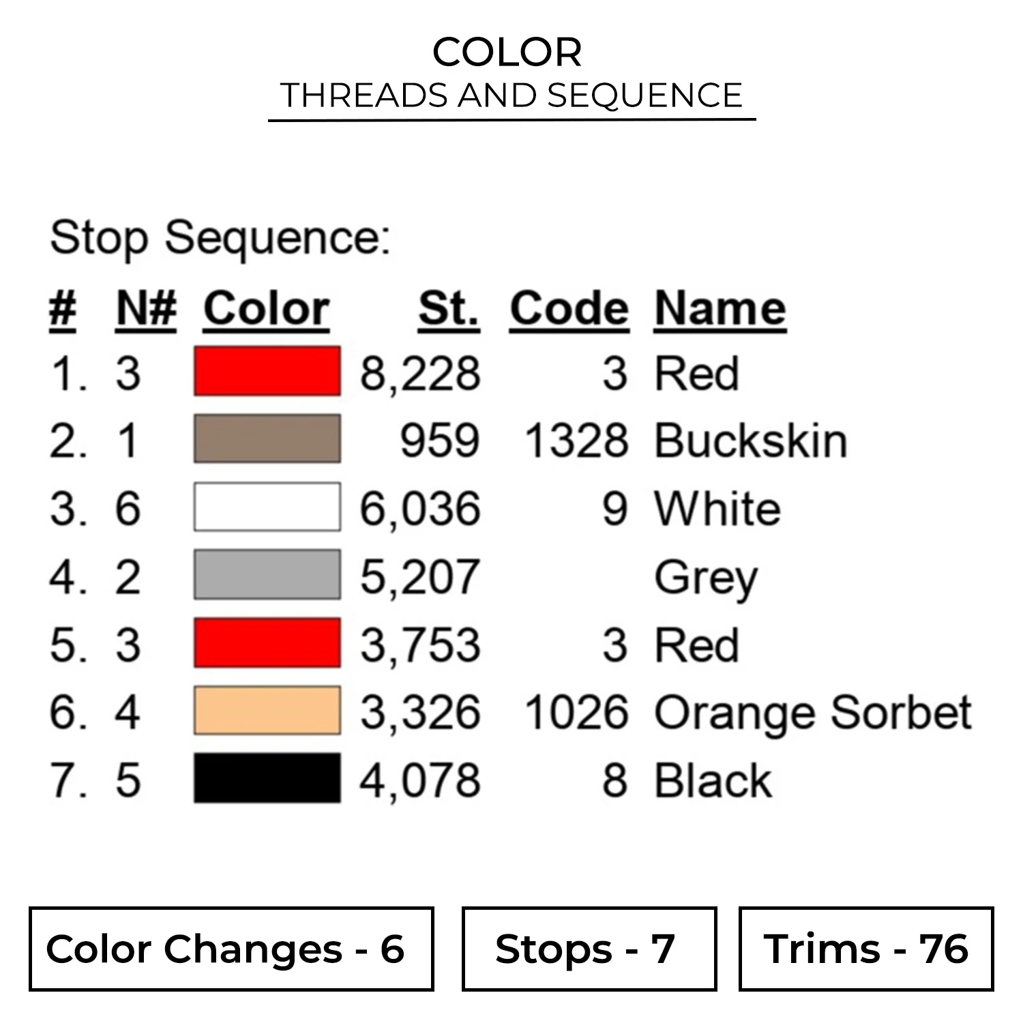Viewport: 1023px width, 1023px height.
Task: Click the 'THREADS AND SEQUENCE' subtitle
Action: (x=512, y=95)
